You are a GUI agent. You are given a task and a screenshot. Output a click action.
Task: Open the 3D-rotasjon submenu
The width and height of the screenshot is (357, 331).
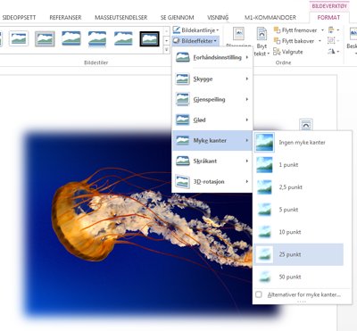(x=212, y=181)
